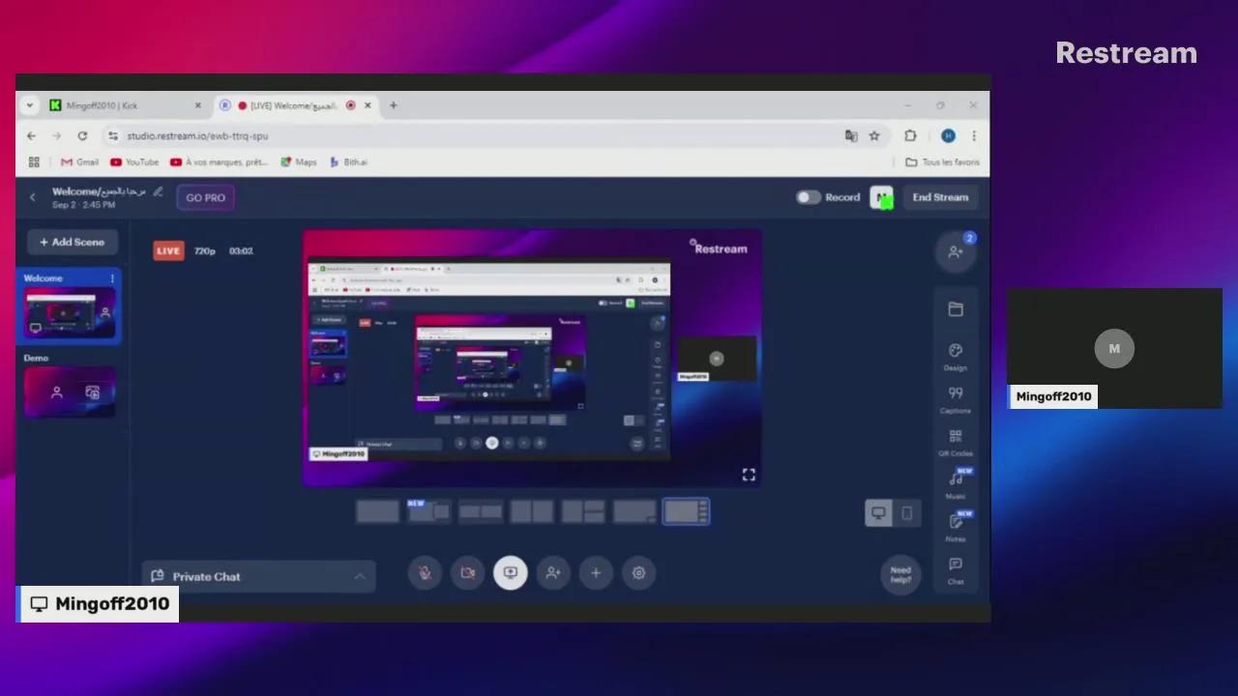The height and width of the screenshot is (696, 1238).
Task: Open Welcome scene three-dot options
Action: tap(112, 278)
